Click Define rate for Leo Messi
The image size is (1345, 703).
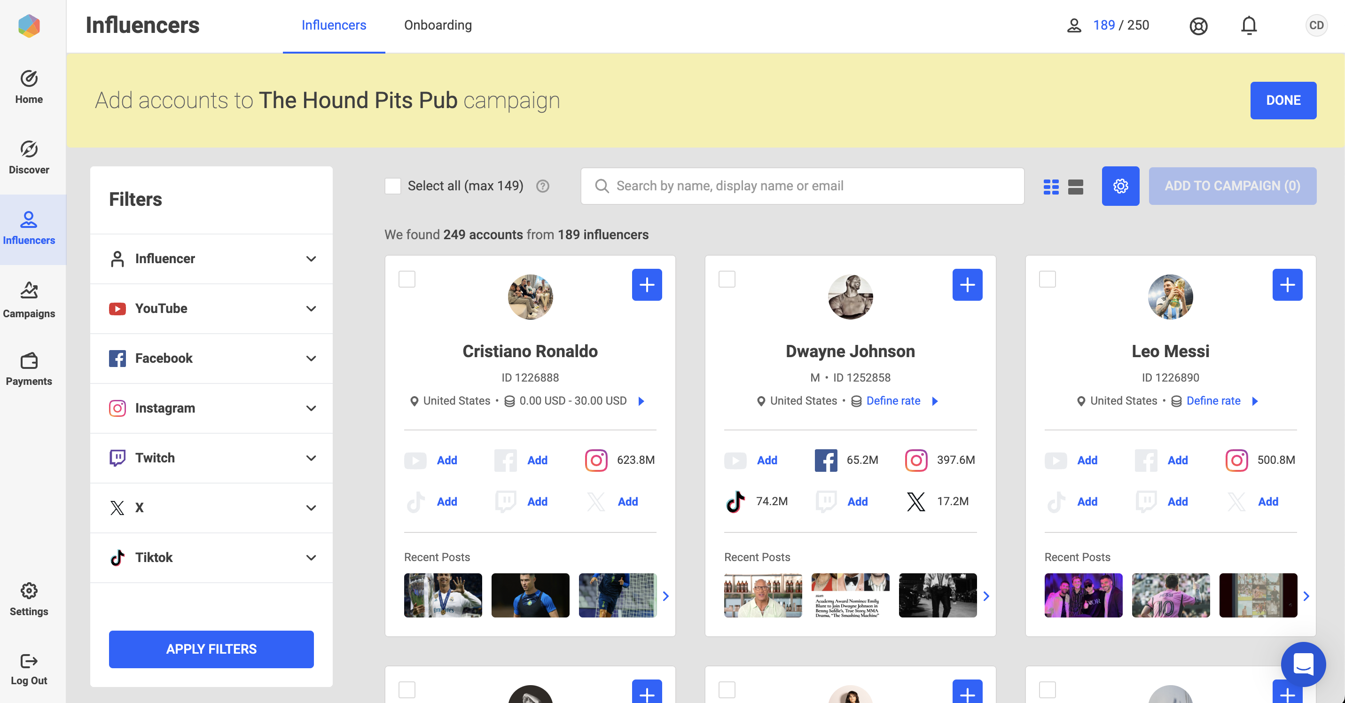pyautogui.click(x=1213, y=401)
